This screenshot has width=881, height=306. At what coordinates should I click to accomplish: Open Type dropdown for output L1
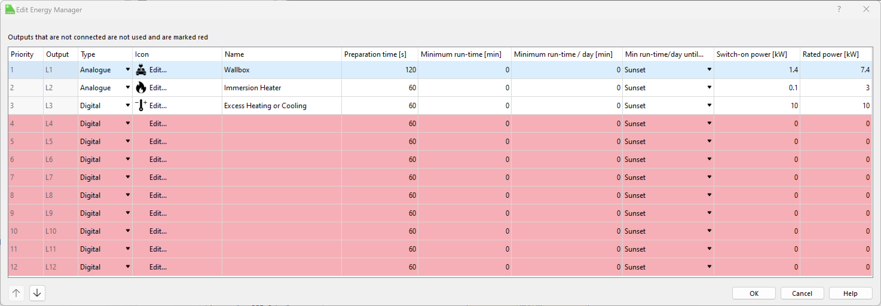(128, 70)
